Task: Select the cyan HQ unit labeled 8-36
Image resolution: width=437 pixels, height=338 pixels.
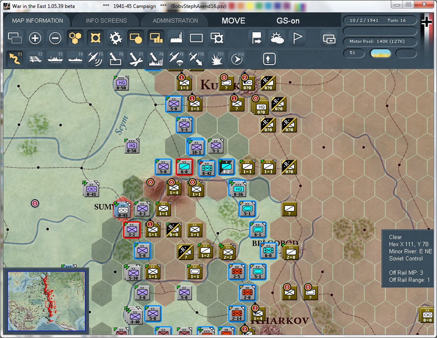Action: (238, 189)
